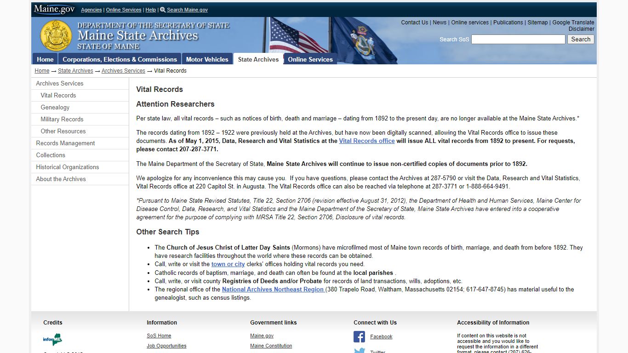Click Google Translate Disclaimer link
This screenshot has height=353, width=628.
point(573,25)
